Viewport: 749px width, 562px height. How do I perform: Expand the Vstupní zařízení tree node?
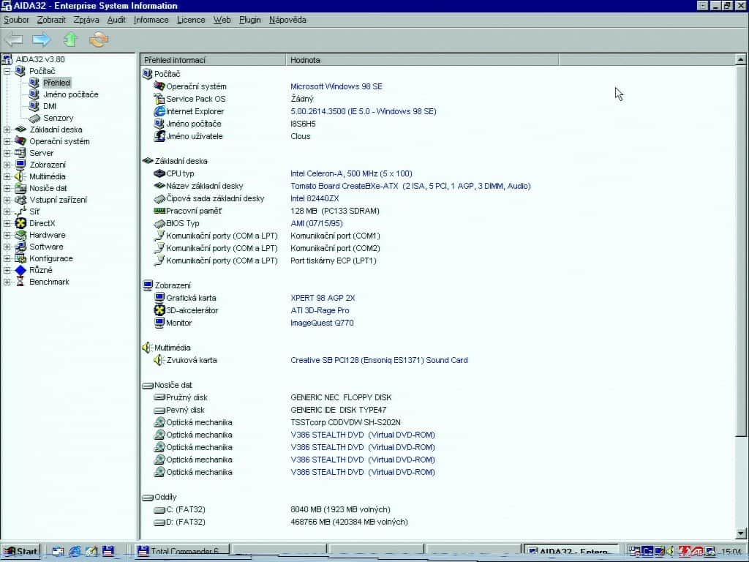point(7,200)
